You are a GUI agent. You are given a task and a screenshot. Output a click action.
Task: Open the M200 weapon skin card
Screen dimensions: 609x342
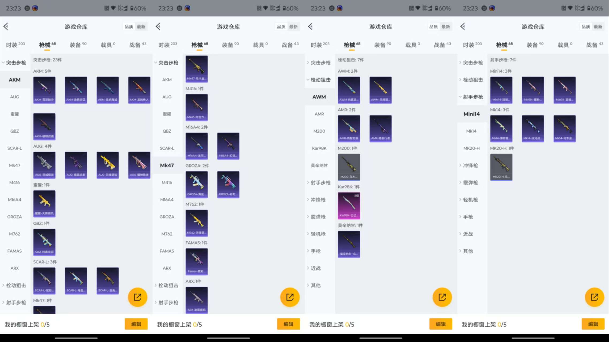pyautogui.click(x=349, y=167)
